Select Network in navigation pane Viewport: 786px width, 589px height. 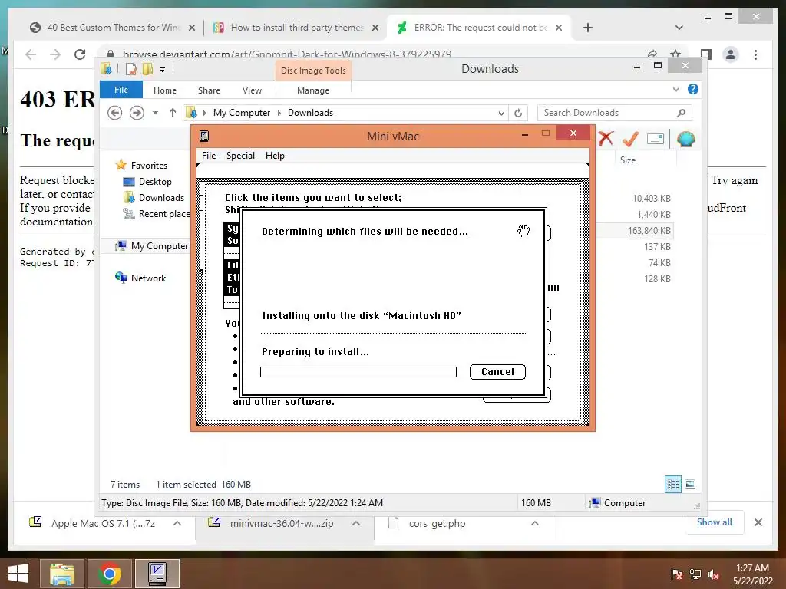148,278
